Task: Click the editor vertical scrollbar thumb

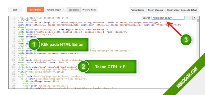Action: 198,20
